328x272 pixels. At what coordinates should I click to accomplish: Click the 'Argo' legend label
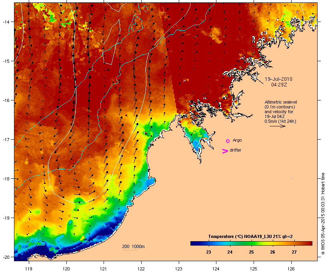237,140
